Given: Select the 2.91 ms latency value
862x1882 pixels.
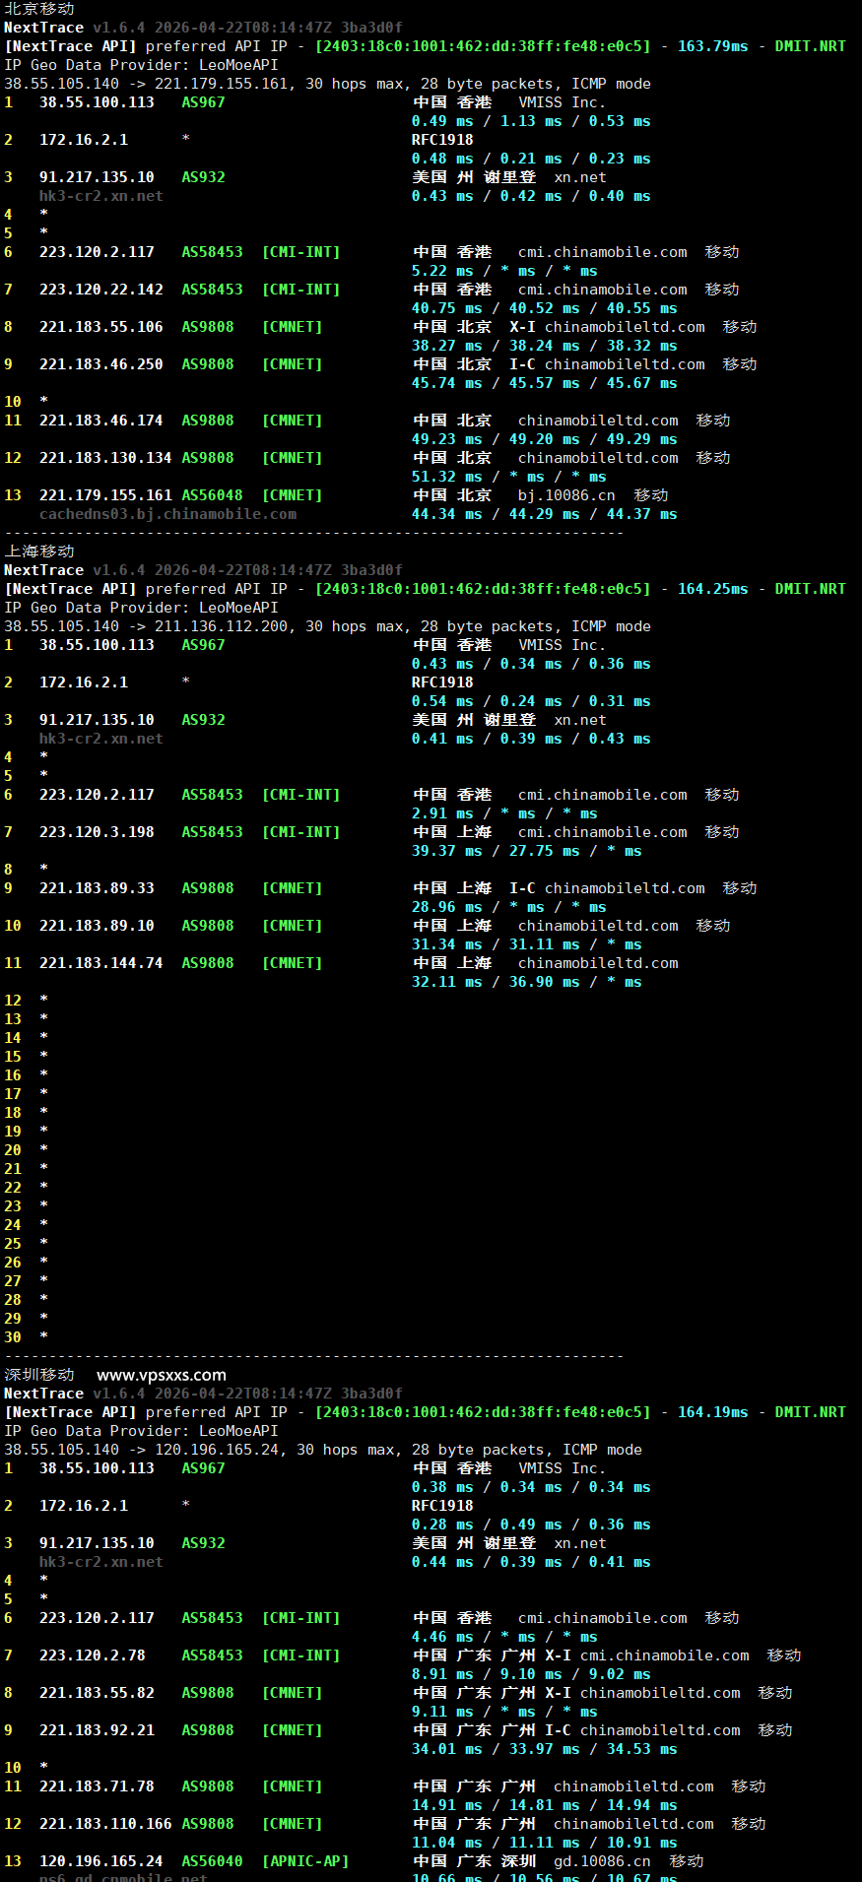Looking at the screenshot, I should pyautogui.click(x=442, y=813).
